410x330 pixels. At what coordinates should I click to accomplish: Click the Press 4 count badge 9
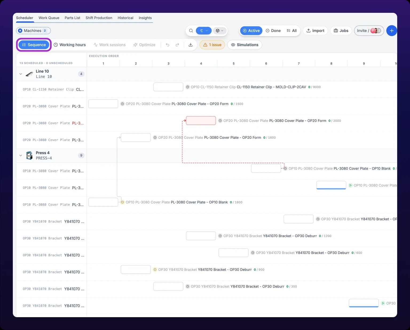coord(81,156)
